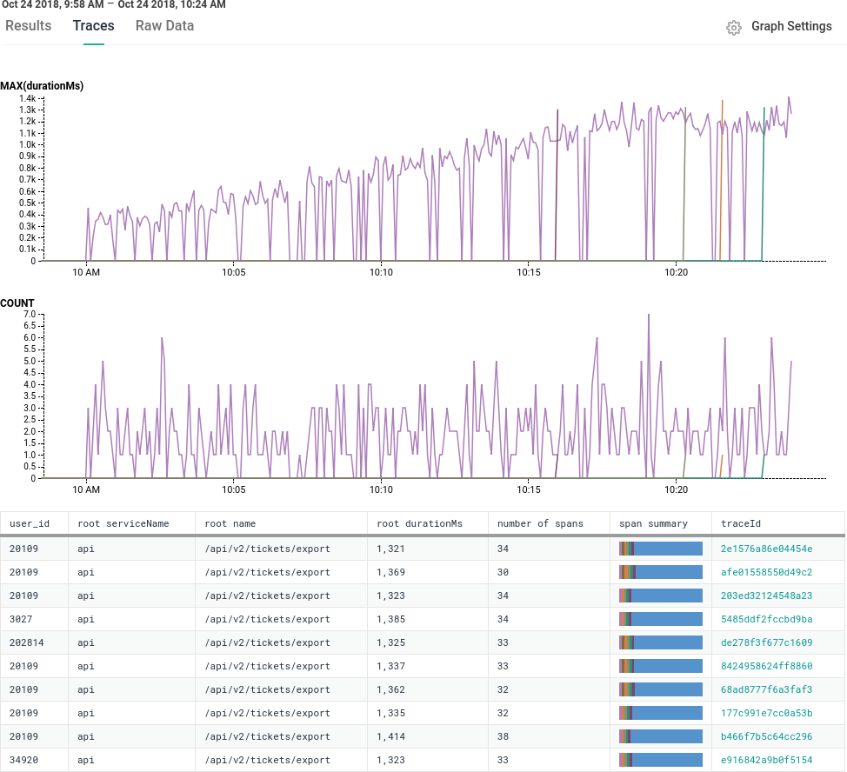The width and height of the screenshot is (847, 772).
Task: Click the span summary bar for trace afe01558550d49c2
Action: point(659,572)
